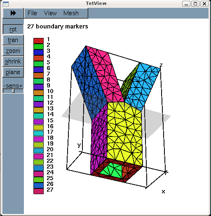Image resolution: width=211 pixels, height=216 pixels.
Task: Click the indigo swatch for marker 6
Action: click(x=39, y=70)
